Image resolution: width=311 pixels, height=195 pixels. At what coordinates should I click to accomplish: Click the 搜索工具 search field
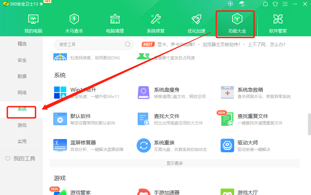tap(93, 44)
